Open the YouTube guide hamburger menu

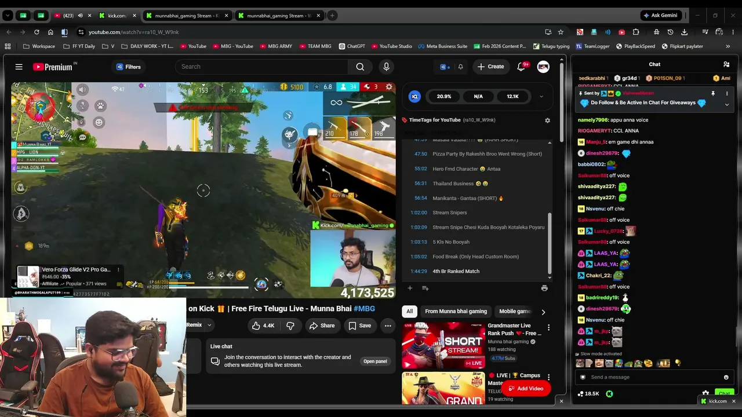(x=19, y=67)
